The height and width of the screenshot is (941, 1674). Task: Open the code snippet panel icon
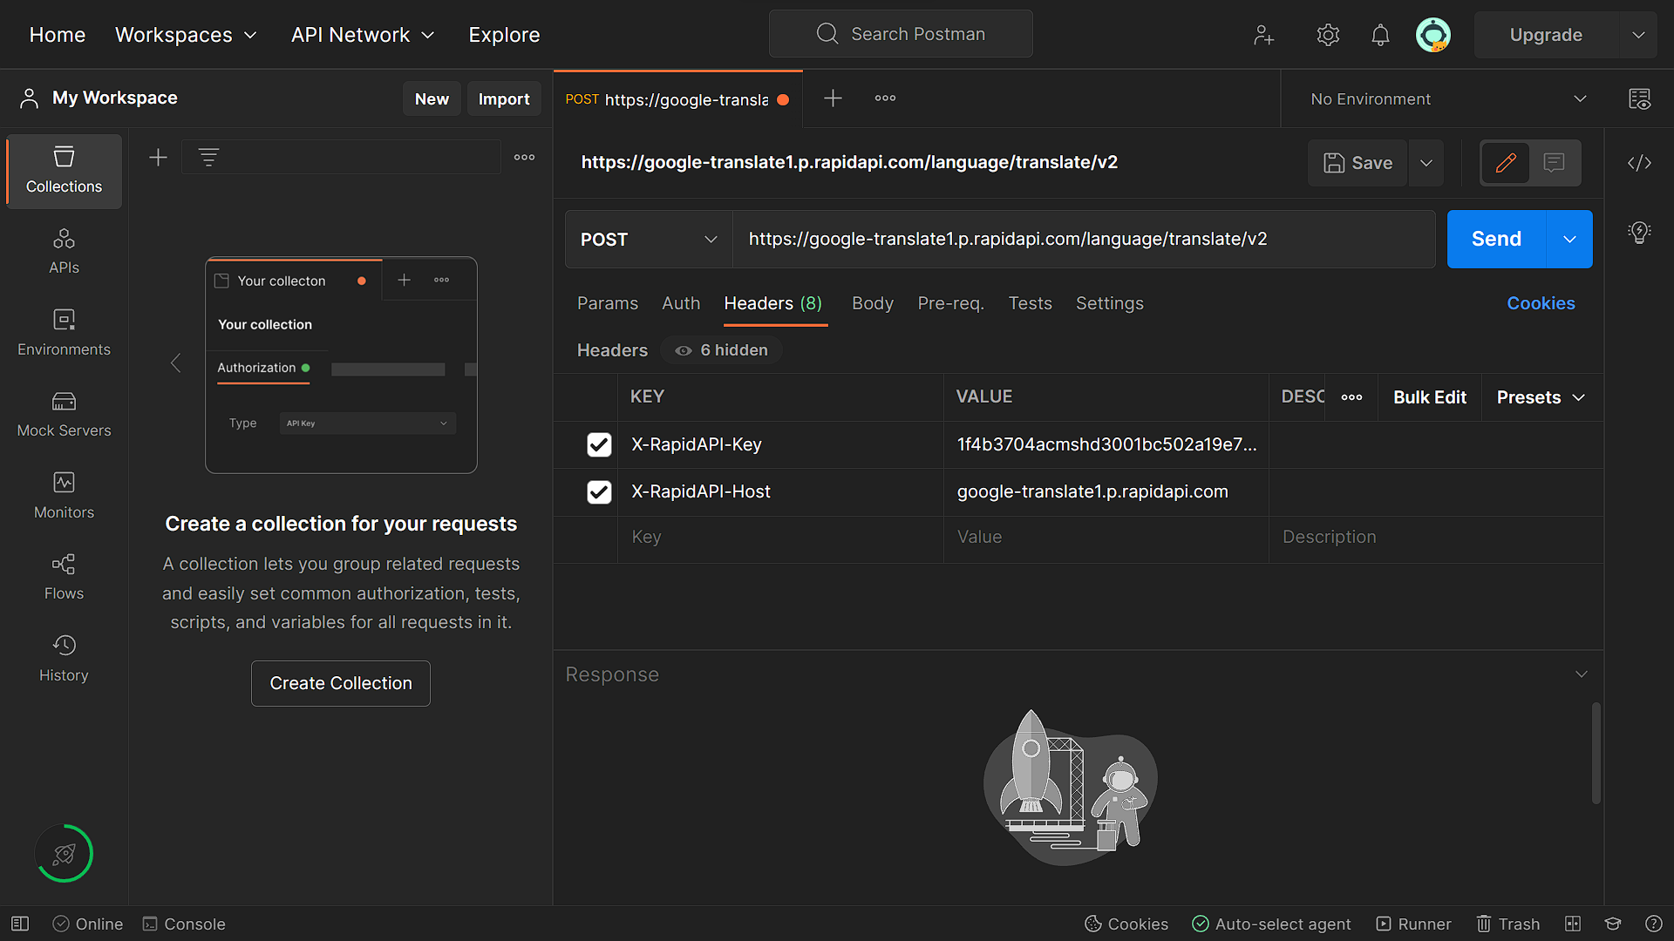tap(1639, 163)
